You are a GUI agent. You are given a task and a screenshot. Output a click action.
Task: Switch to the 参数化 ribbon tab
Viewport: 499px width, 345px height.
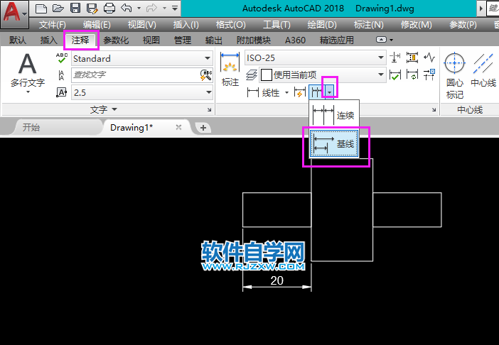pyautogui.click(x=116, y=40)
